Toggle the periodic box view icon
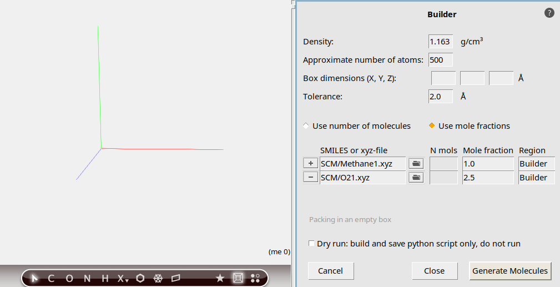 pos(238,279)
